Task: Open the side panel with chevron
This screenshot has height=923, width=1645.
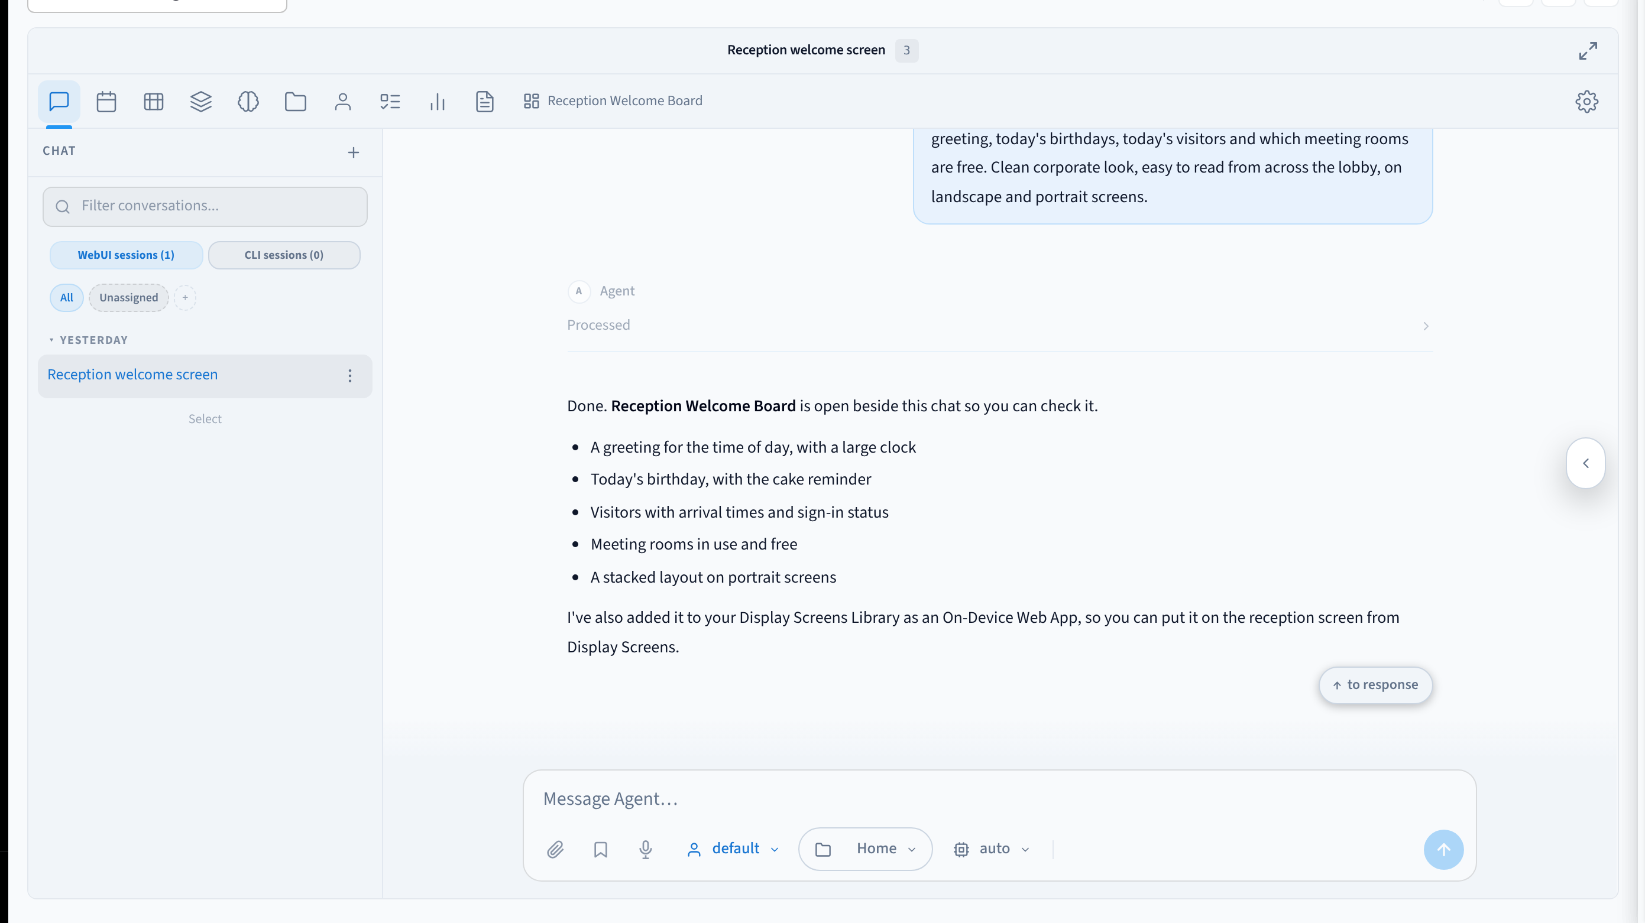Action: pyautogui.click(x=1586, y=463)
